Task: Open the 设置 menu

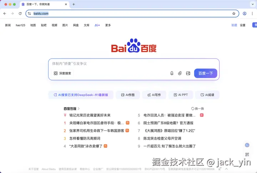Action: (243, 25)
